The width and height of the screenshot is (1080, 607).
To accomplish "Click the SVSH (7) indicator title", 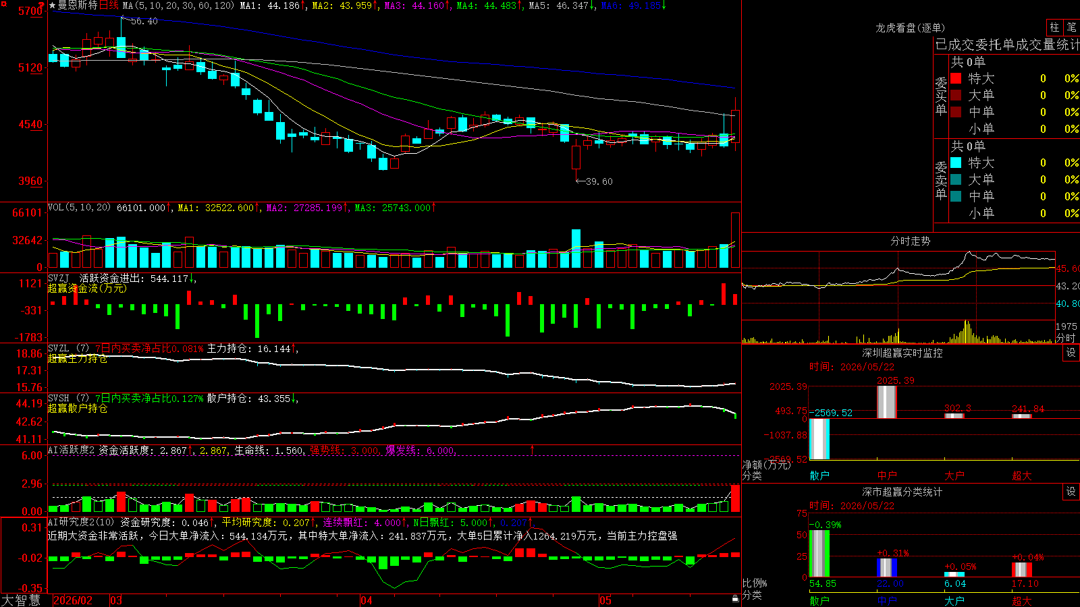I will coord(68,399).
